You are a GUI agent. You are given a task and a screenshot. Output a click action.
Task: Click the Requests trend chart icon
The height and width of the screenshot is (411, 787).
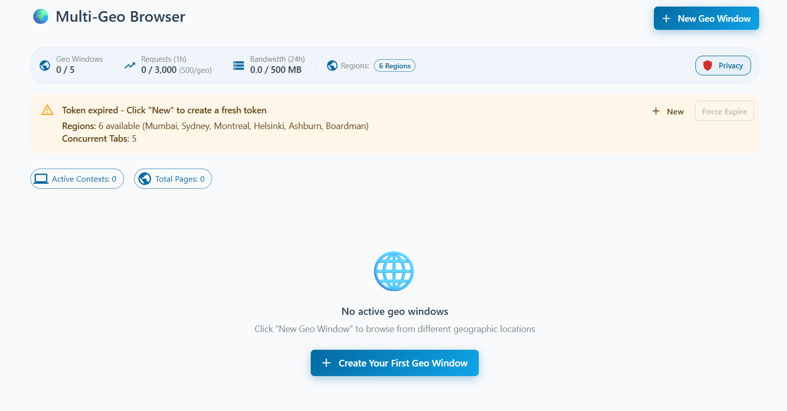[129, 65]
